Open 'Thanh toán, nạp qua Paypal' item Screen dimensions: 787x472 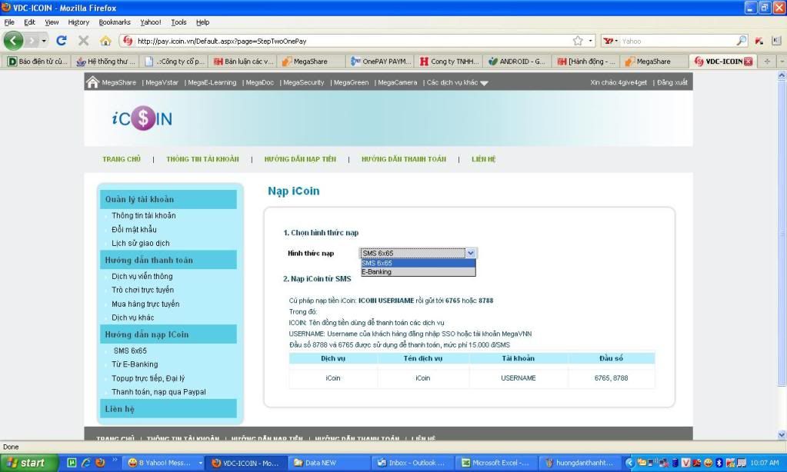[x=158, y=392]
